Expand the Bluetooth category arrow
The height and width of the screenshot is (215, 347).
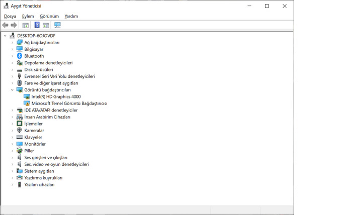[x=13, y=56]
